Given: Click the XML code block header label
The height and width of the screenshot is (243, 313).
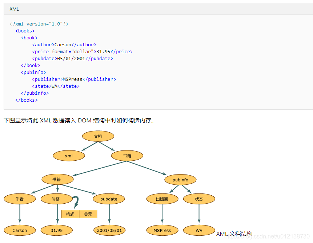Looking at the screenshot, I should (x=14, y=9).
